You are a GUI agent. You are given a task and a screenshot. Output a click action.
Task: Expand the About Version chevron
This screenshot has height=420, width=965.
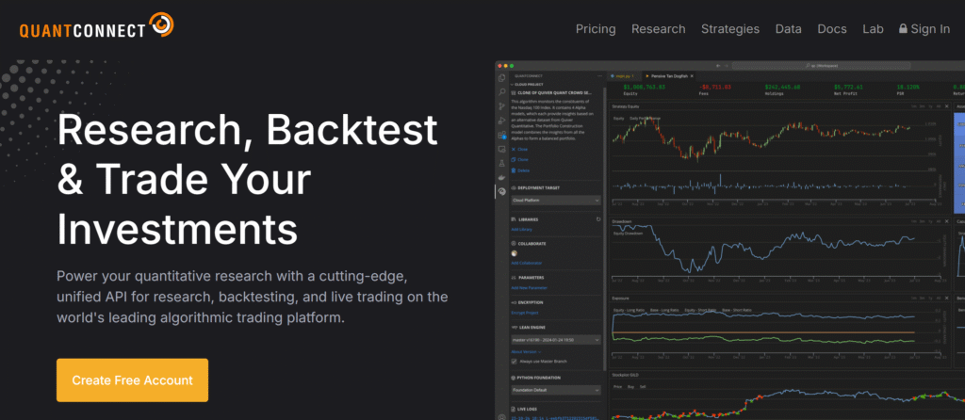pos(540,352)
